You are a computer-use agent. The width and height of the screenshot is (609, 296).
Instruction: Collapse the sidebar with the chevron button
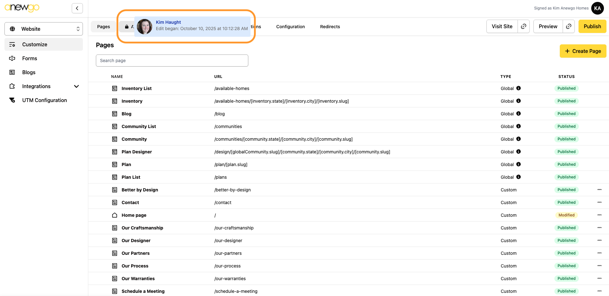tap(77, 8)
